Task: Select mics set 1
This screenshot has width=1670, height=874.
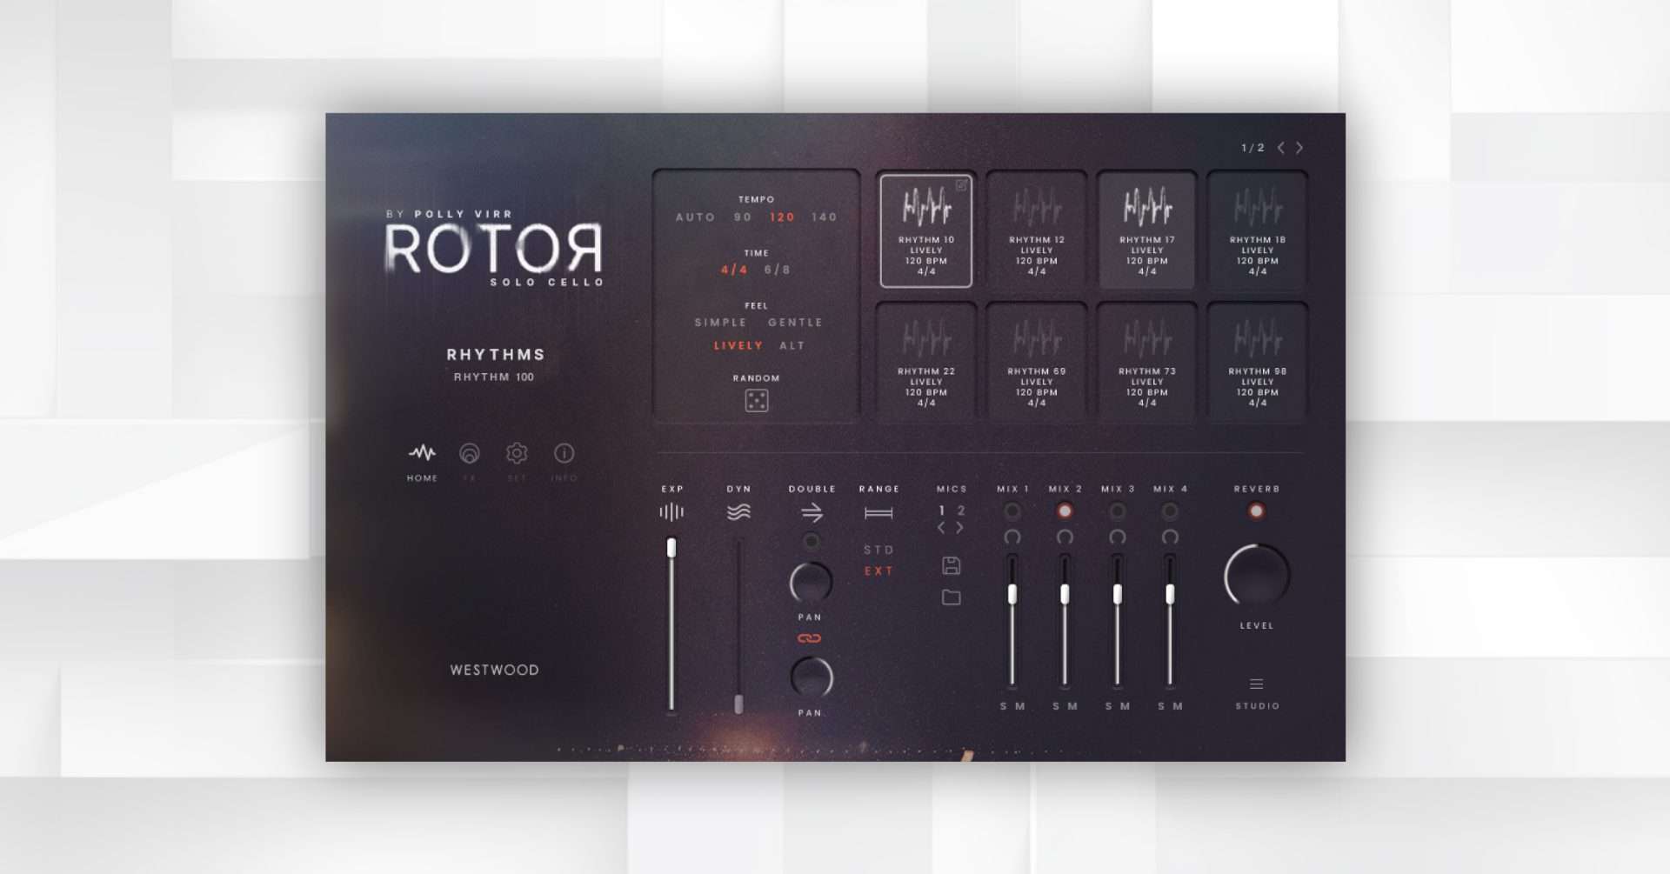Action: click(942, 510)
